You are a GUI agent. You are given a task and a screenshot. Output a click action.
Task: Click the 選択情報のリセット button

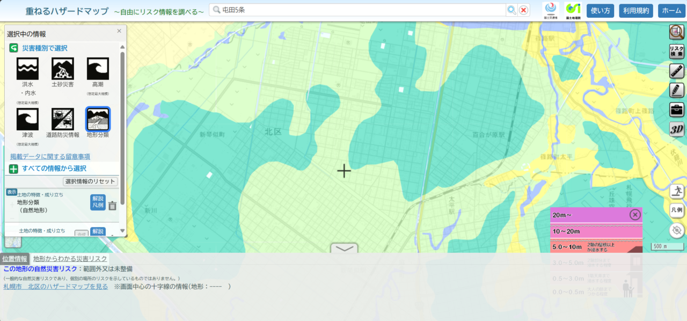[90, 181]
